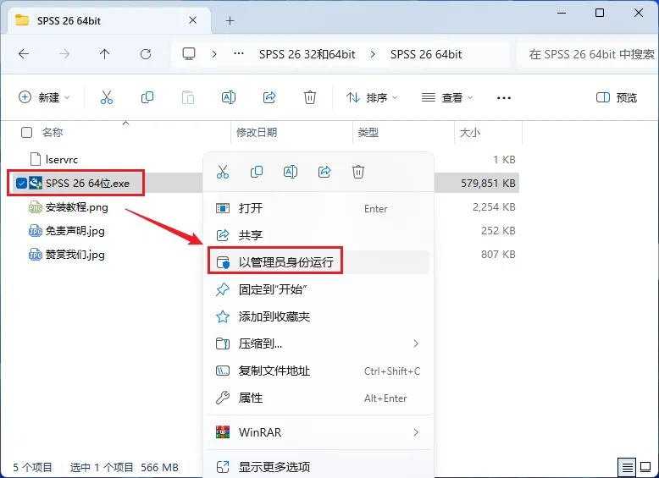Choose 属性 in the context menu

click(318, 398)
